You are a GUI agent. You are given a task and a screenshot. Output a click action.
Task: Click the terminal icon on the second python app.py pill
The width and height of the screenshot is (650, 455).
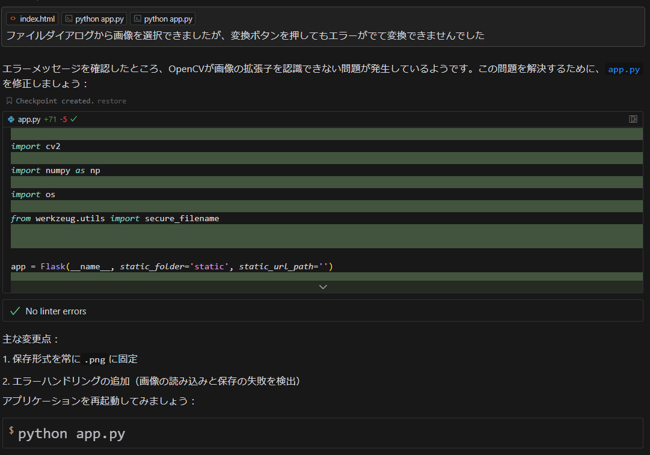(x=137, y=18)
